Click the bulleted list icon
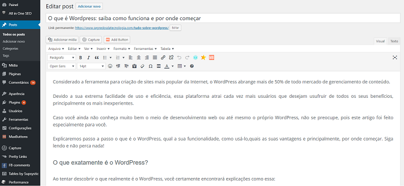Image resolution: width=404 pixels, height=186 pixels. tap(105, 57)
